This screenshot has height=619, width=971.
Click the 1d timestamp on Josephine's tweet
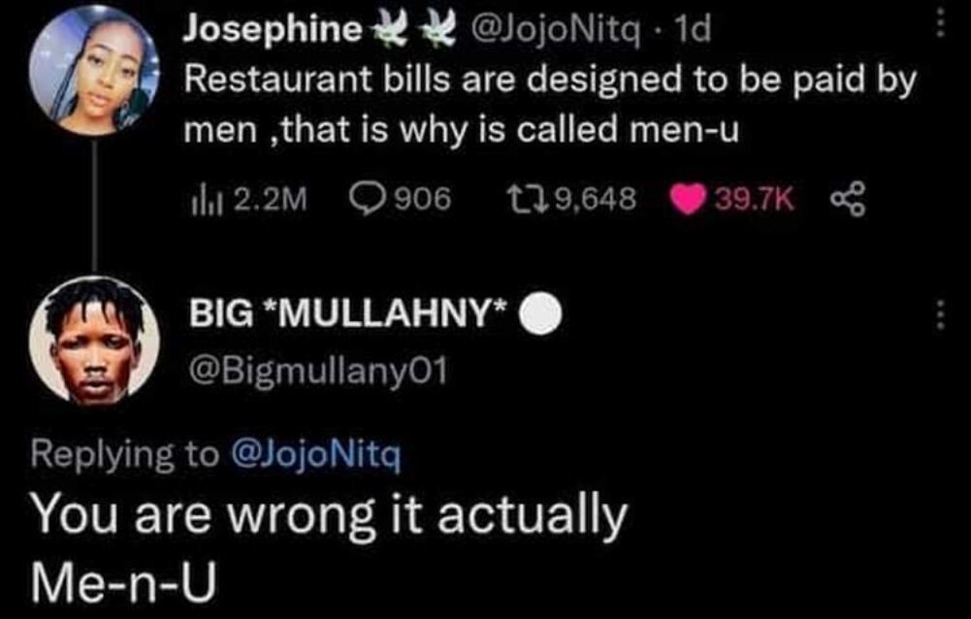pos(694,32)
